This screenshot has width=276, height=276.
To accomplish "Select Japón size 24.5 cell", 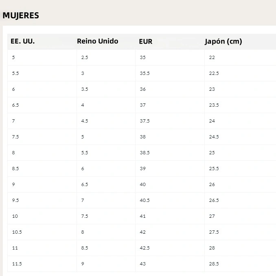I will tap(214, 137).
